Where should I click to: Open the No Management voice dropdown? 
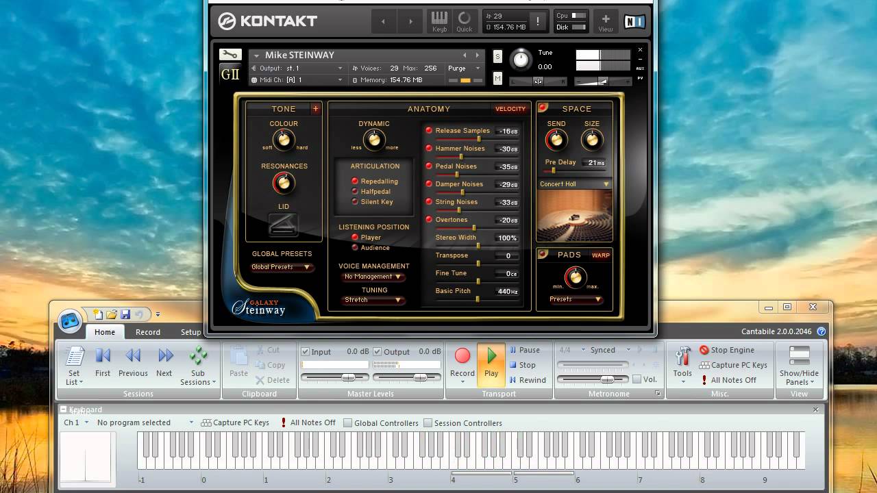coord(373,277)
